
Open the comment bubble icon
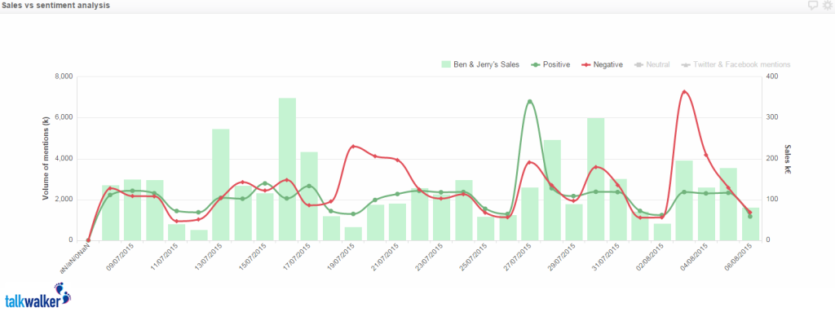pos(813,6)
